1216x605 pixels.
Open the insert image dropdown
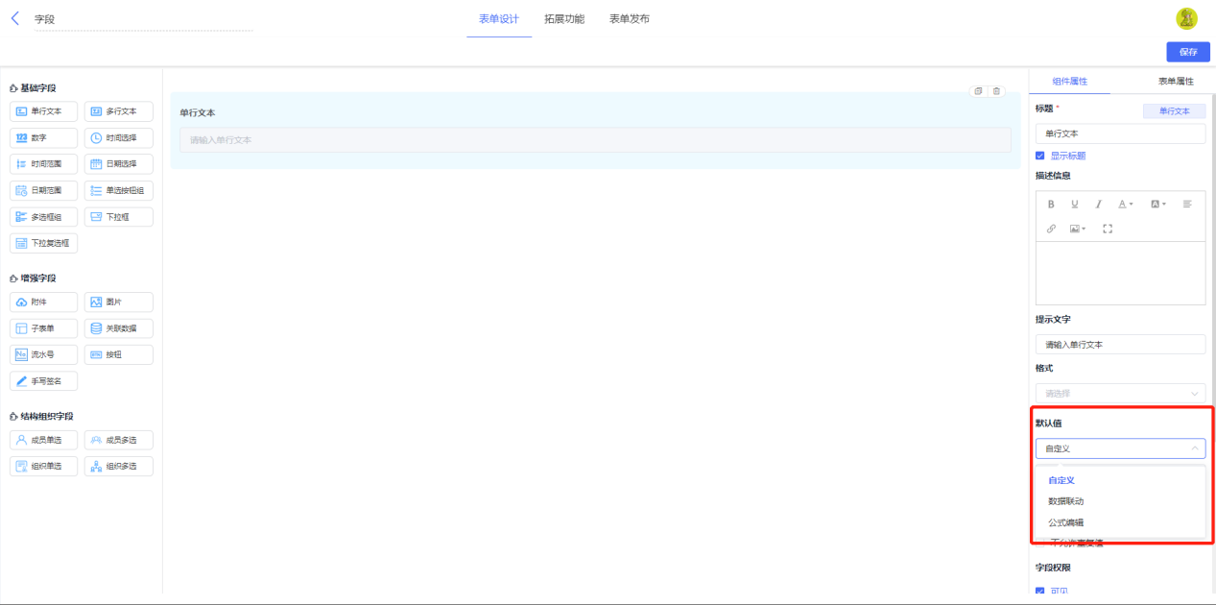click(1078, 229)
